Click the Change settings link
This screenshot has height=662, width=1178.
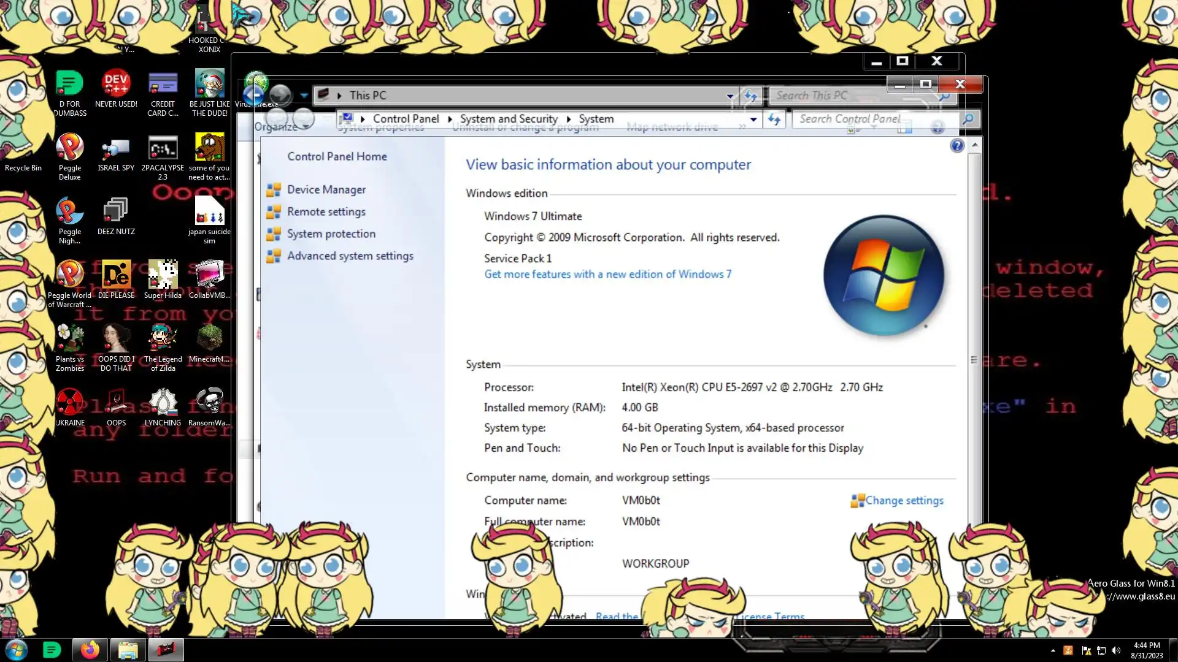(904, 501)
